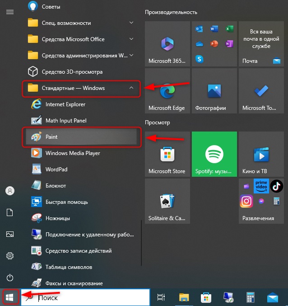Open PowerPoint in the Office tile group

pos(214,44)
